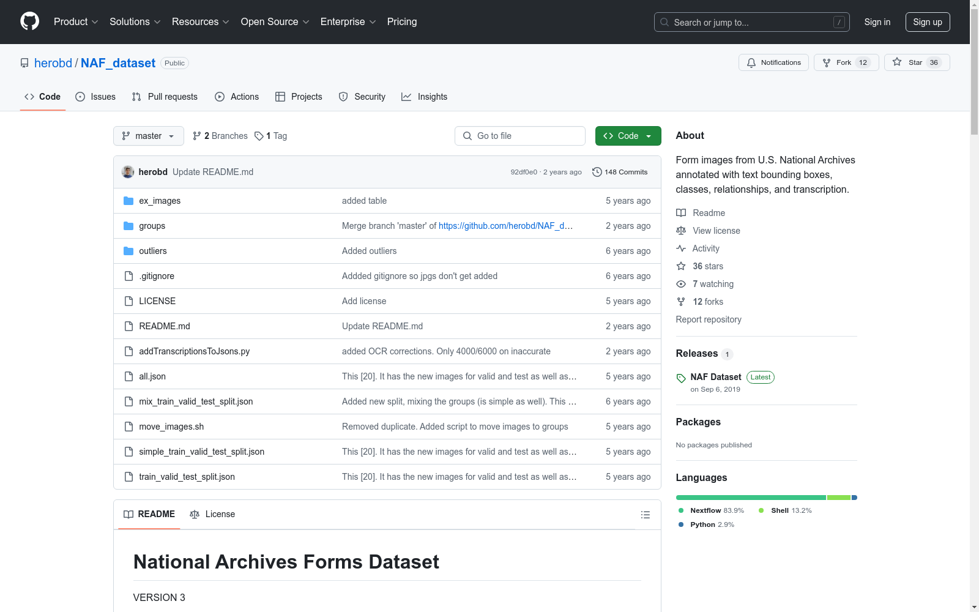Open addTranscriptionsToJsons.py file
This screenshot has width=979, height=612.
[194, 351]
